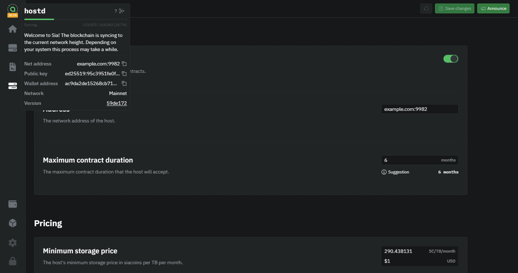This screenshot has width=518, height=273.
Task: Select the Configuration sidebar icon
Action: (13, 86)
